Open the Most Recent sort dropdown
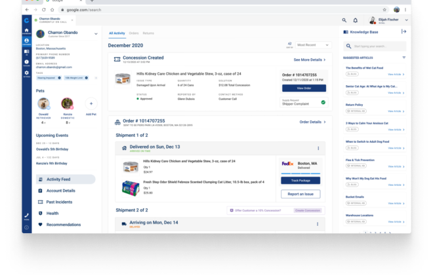This screenshot has height=275, width=433. click(x=313, y=45)
